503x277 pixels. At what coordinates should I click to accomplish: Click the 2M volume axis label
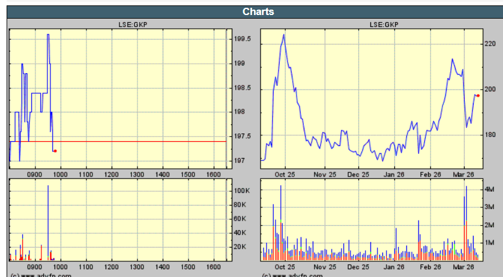[x=489, y=225]
